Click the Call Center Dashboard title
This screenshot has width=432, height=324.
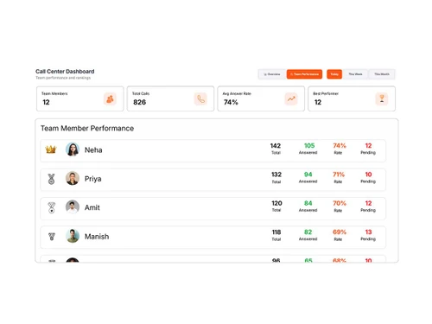[65, 72]
